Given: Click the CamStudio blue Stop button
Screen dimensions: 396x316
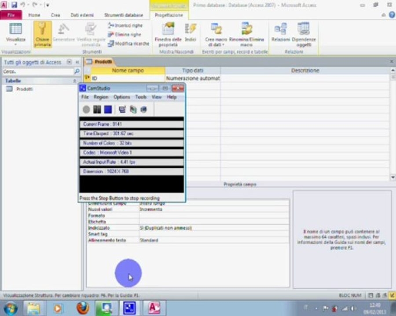Looking at the screenshot, I should [108, 109].
